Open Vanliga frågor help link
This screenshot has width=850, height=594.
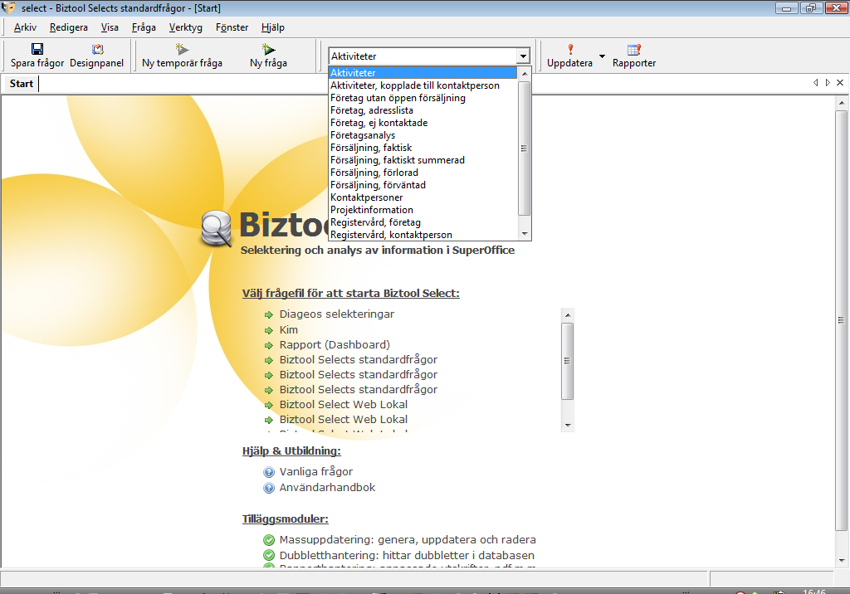(x=316, y=471)
